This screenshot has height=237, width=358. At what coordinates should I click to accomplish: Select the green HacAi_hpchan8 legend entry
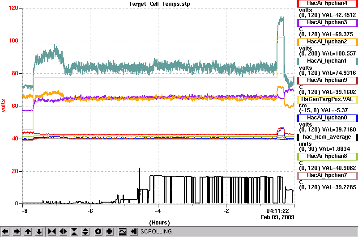click(327, 156)
